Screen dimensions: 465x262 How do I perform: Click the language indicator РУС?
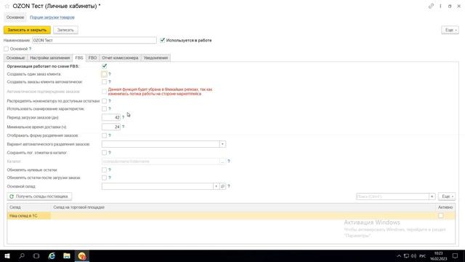pos(423,255)
